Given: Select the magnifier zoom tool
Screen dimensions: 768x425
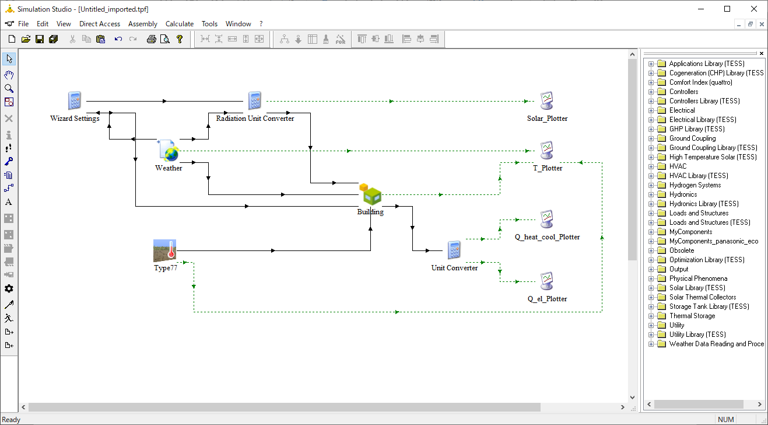Looking at the screenshot, I should tap(9, 88).
